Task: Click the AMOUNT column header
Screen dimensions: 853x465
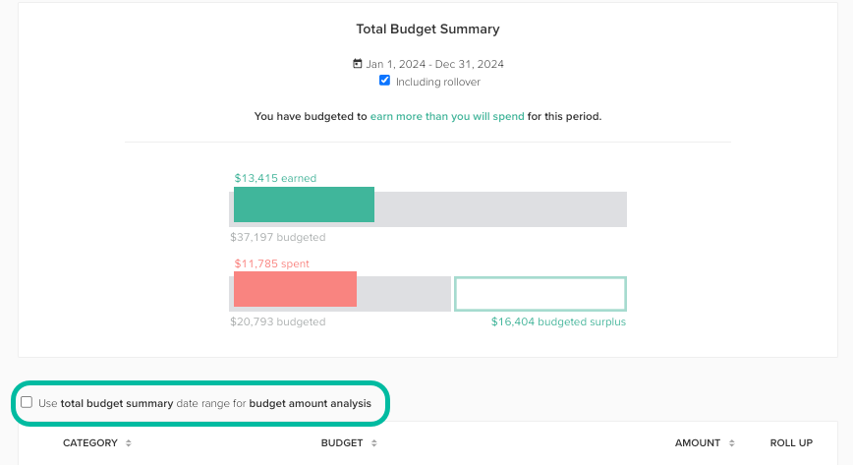Action: tap(697, 443)
